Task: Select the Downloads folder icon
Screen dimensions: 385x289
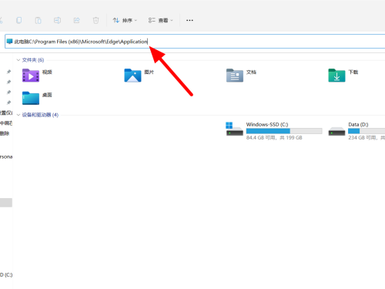Action: point(336,76)
